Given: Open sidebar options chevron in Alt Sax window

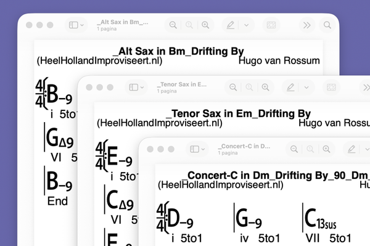Looking at the screenshot, I should click(82, 25).
